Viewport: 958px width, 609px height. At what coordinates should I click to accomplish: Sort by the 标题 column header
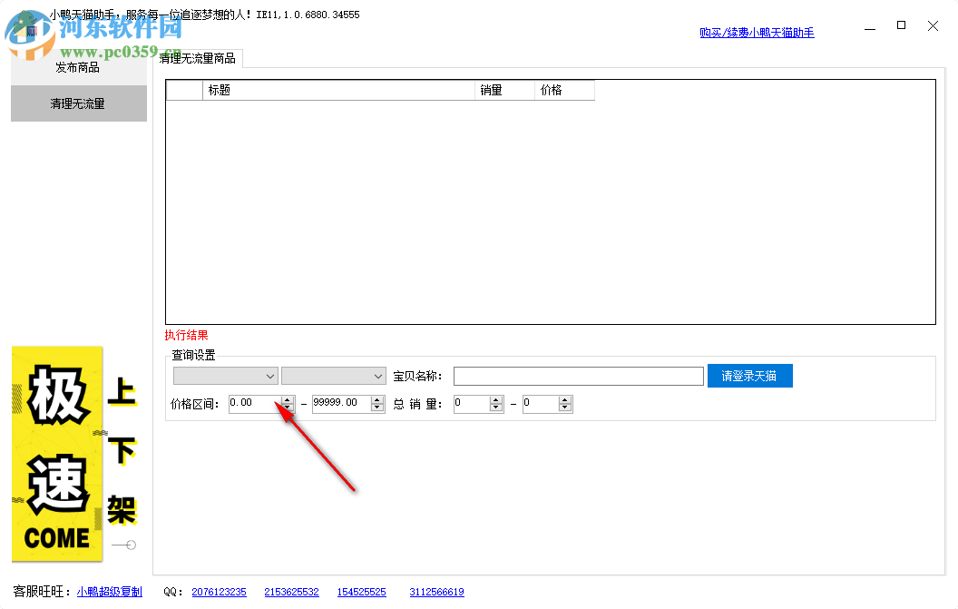tap(338, 91)
